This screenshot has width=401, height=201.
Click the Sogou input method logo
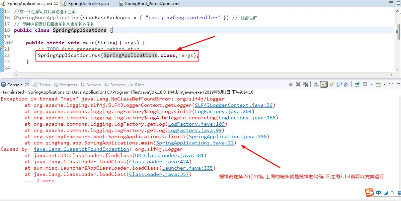pyautogui.click(x=369, y=192)
